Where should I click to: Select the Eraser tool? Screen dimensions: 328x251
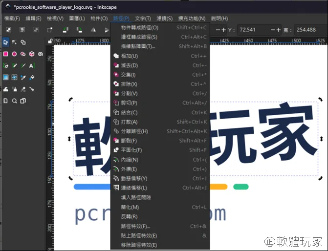coord(23,89)
